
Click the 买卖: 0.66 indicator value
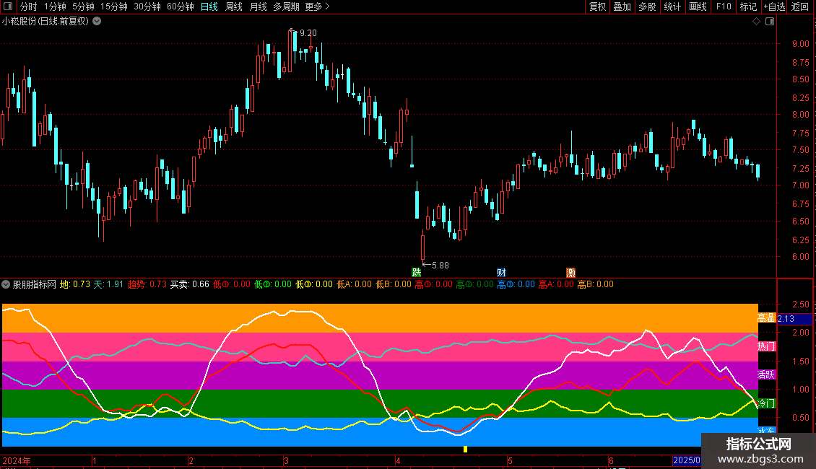(x=189, y=284)
